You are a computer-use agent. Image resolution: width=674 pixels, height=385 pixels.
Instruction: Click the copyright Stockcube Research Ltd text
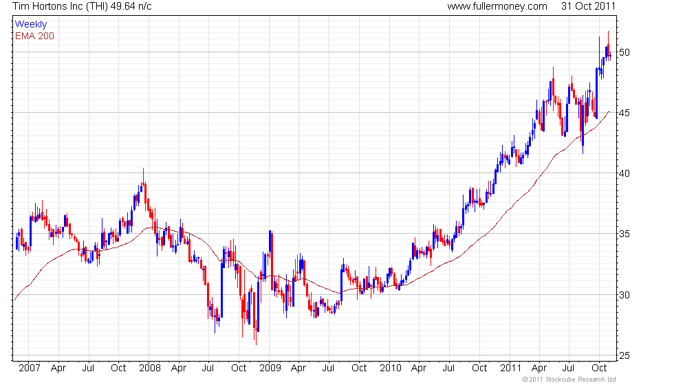click(569, 379)
